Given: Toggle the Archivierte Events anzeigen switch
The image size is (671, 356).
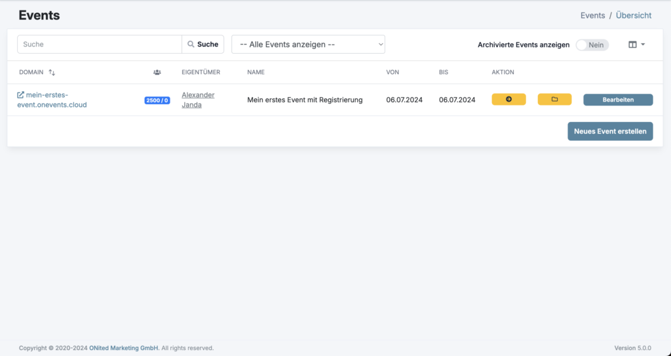Looking at the screenshot, I should click(x=592, y=45).
